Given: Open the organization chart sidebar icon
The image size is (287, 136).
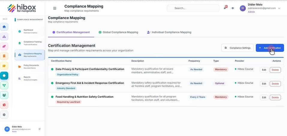Looking at the screenshot, I should tap(4, 36).
